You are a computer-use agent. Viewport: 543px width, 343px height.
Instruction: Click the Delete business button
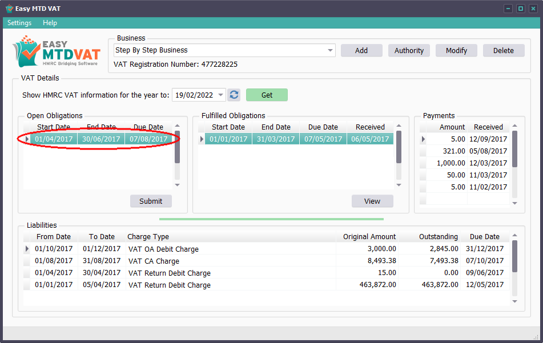coord(504,51)
